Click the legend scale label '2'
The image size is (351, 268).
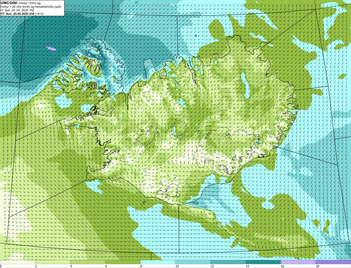point(36,266)
